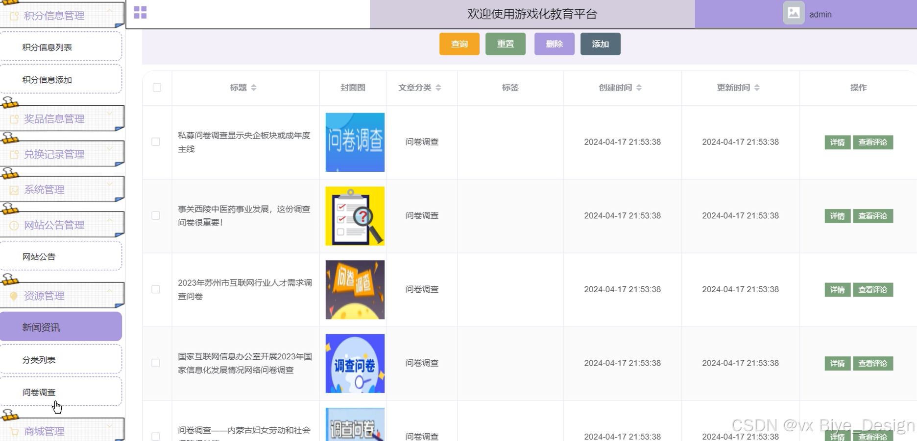
Task: Open 分类列表 in the sidebar
Action: (x=61, y=359)
